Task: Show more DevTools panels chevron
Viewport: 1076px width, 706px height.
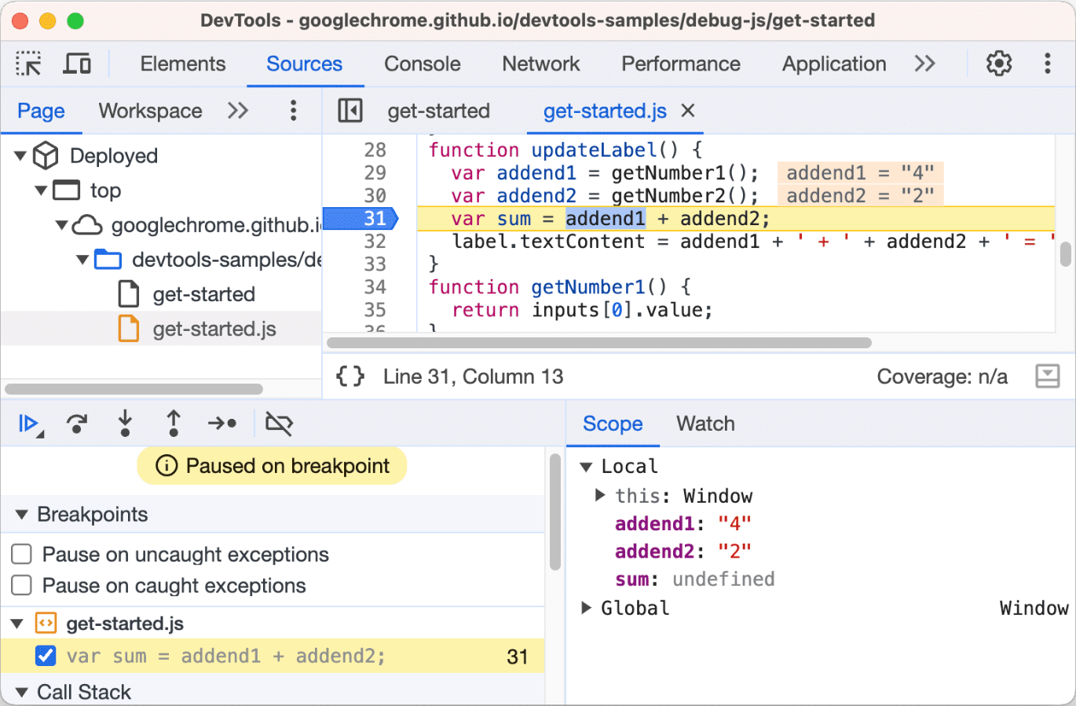Action: (925, 64)
